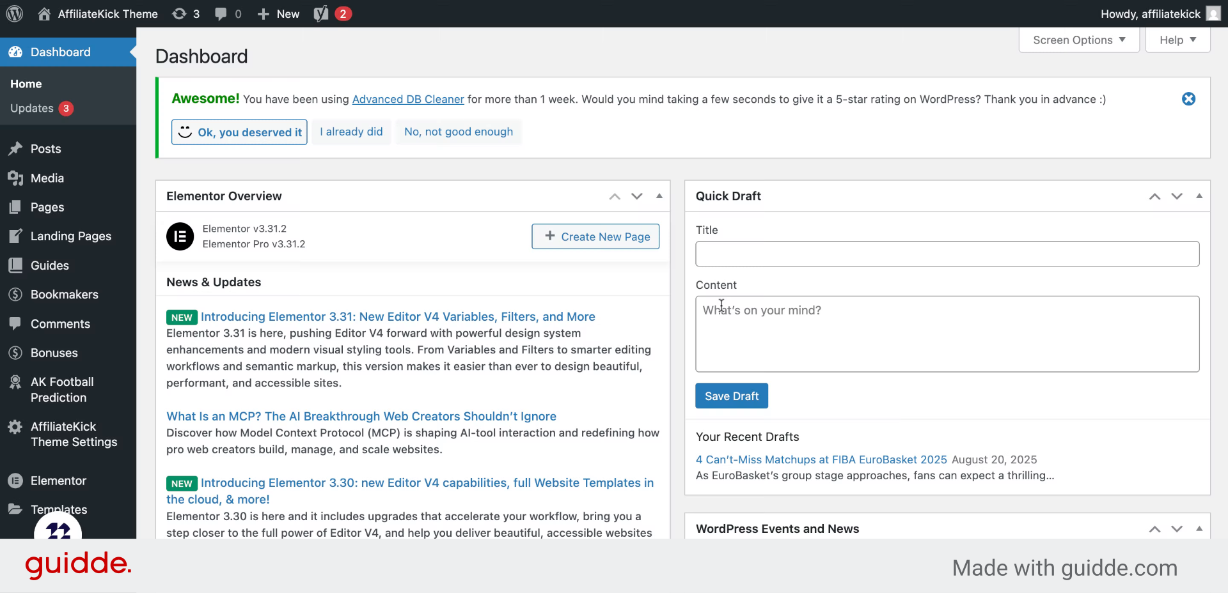The width and height of the screenshot is (1228, 593).
Task: Open AffiliateKick Theme Settings
Action: 73,435
